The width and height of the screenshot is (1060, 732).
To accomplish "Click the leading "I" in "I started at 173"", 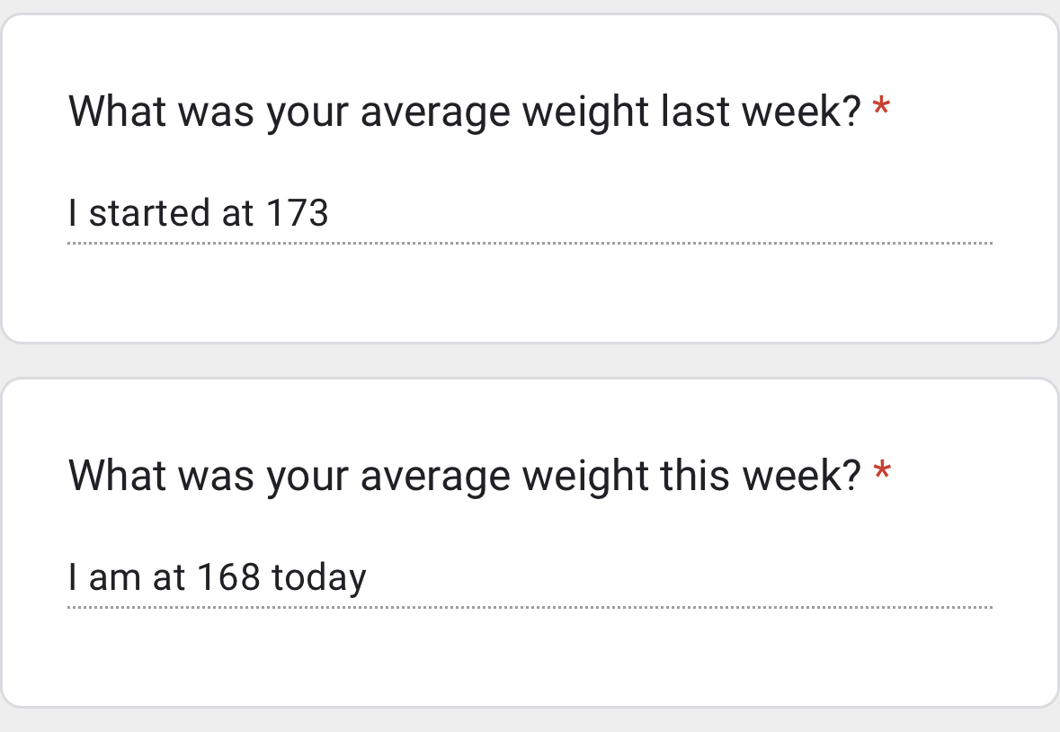I will click(72, 214).
